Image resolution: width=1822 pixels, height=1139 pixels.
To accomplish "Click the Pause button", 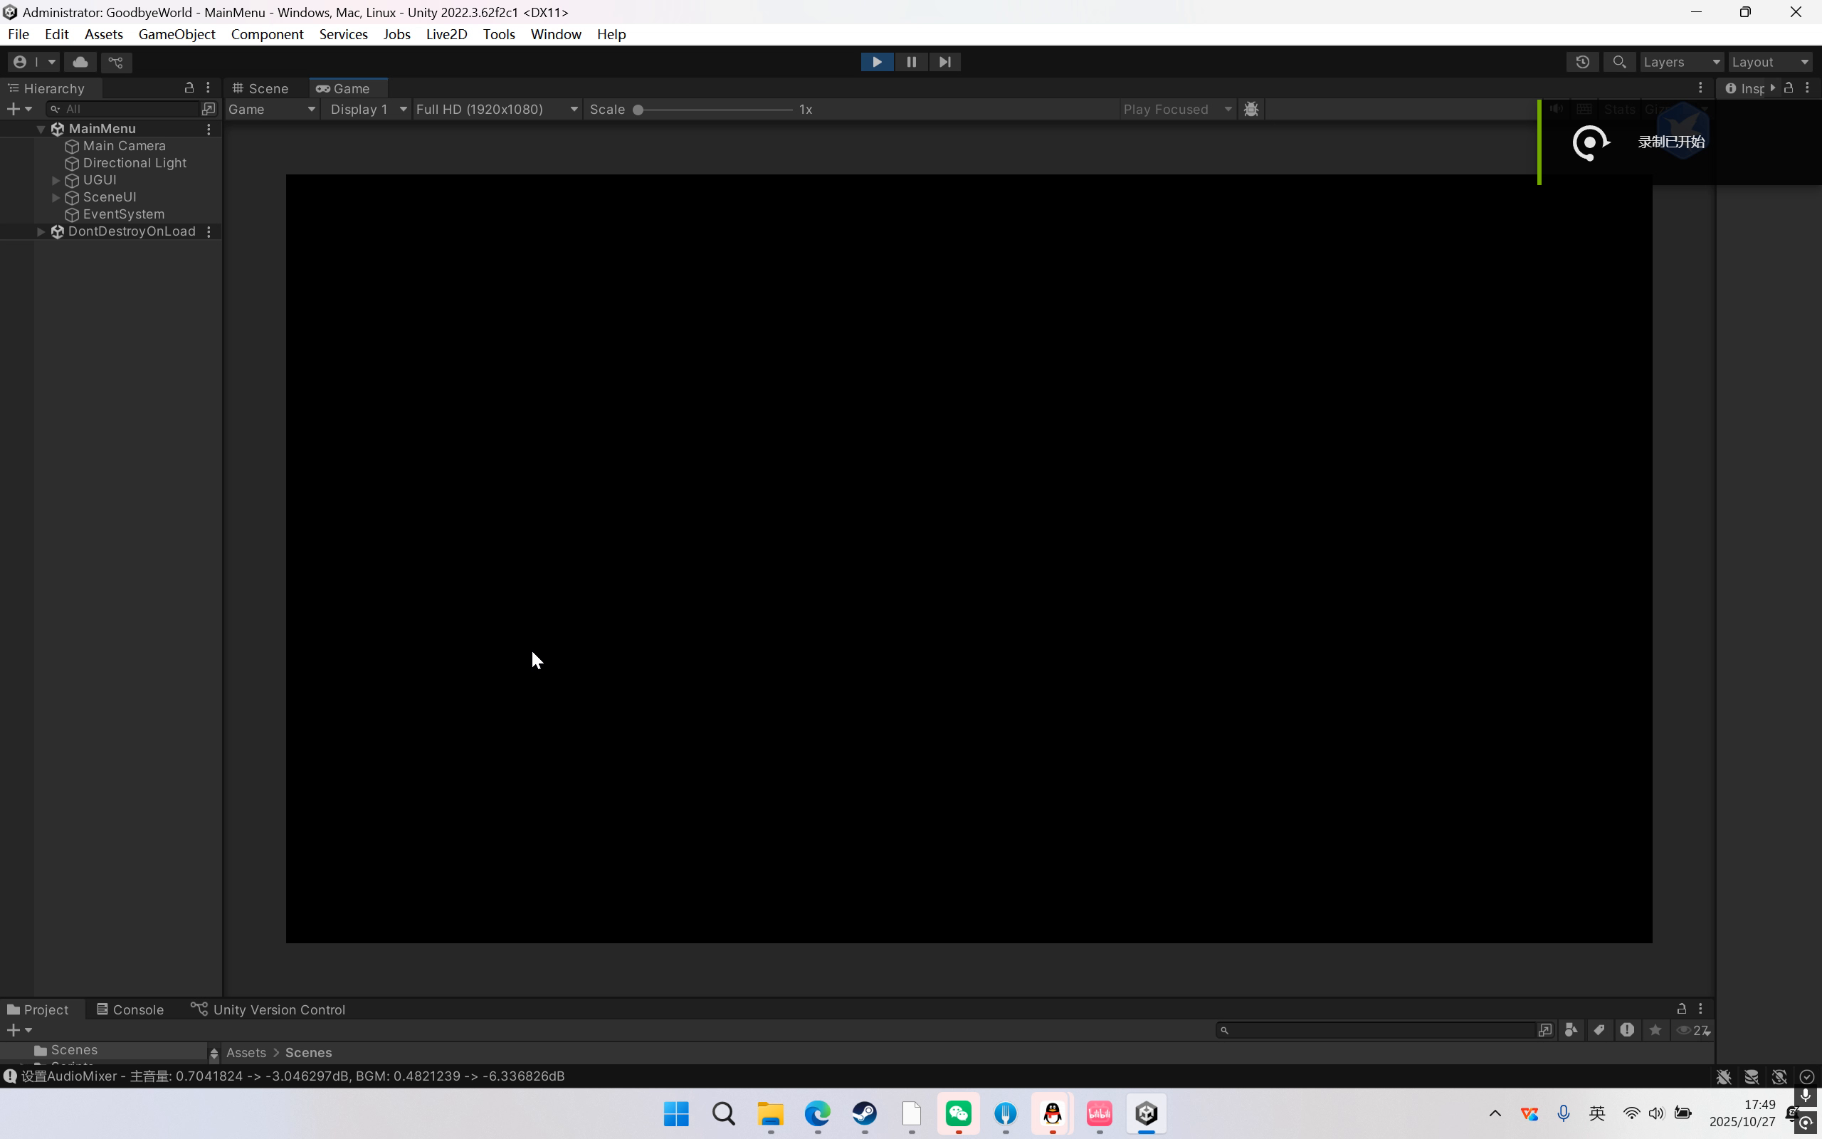I will [911, 62].
